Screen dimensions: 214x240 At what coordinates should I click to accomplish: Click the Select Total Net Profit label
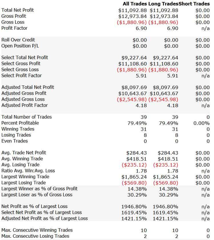click(25, 57)
